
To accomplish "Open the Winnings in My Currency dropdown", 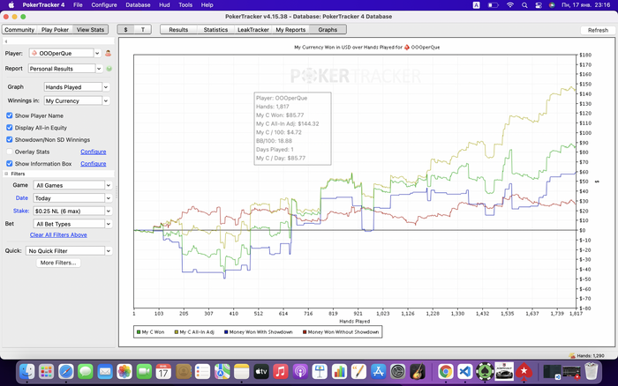I will (x=106, y=100).
